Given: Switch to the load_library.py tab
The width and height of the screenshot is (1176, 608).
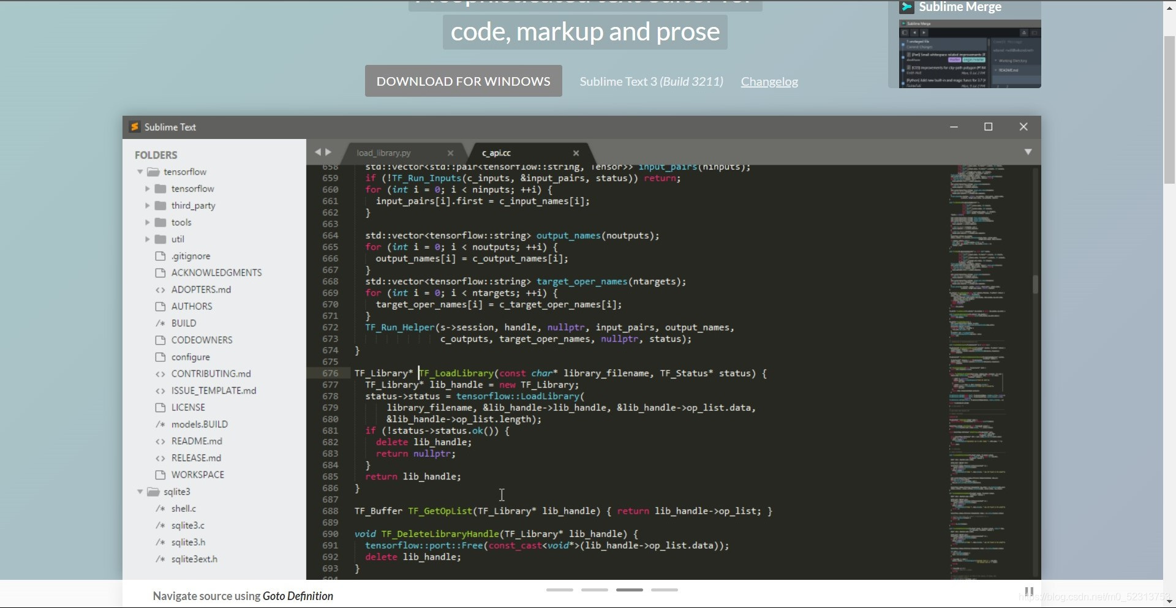Looking at the screenshot, I should (x=384, y=153).
